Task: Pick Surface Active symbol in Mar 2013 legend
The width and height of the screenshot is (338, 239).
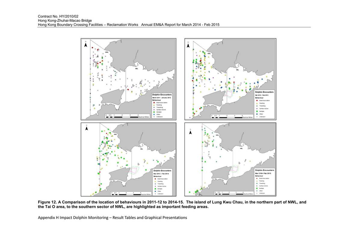Action: [x=155, y=186]
